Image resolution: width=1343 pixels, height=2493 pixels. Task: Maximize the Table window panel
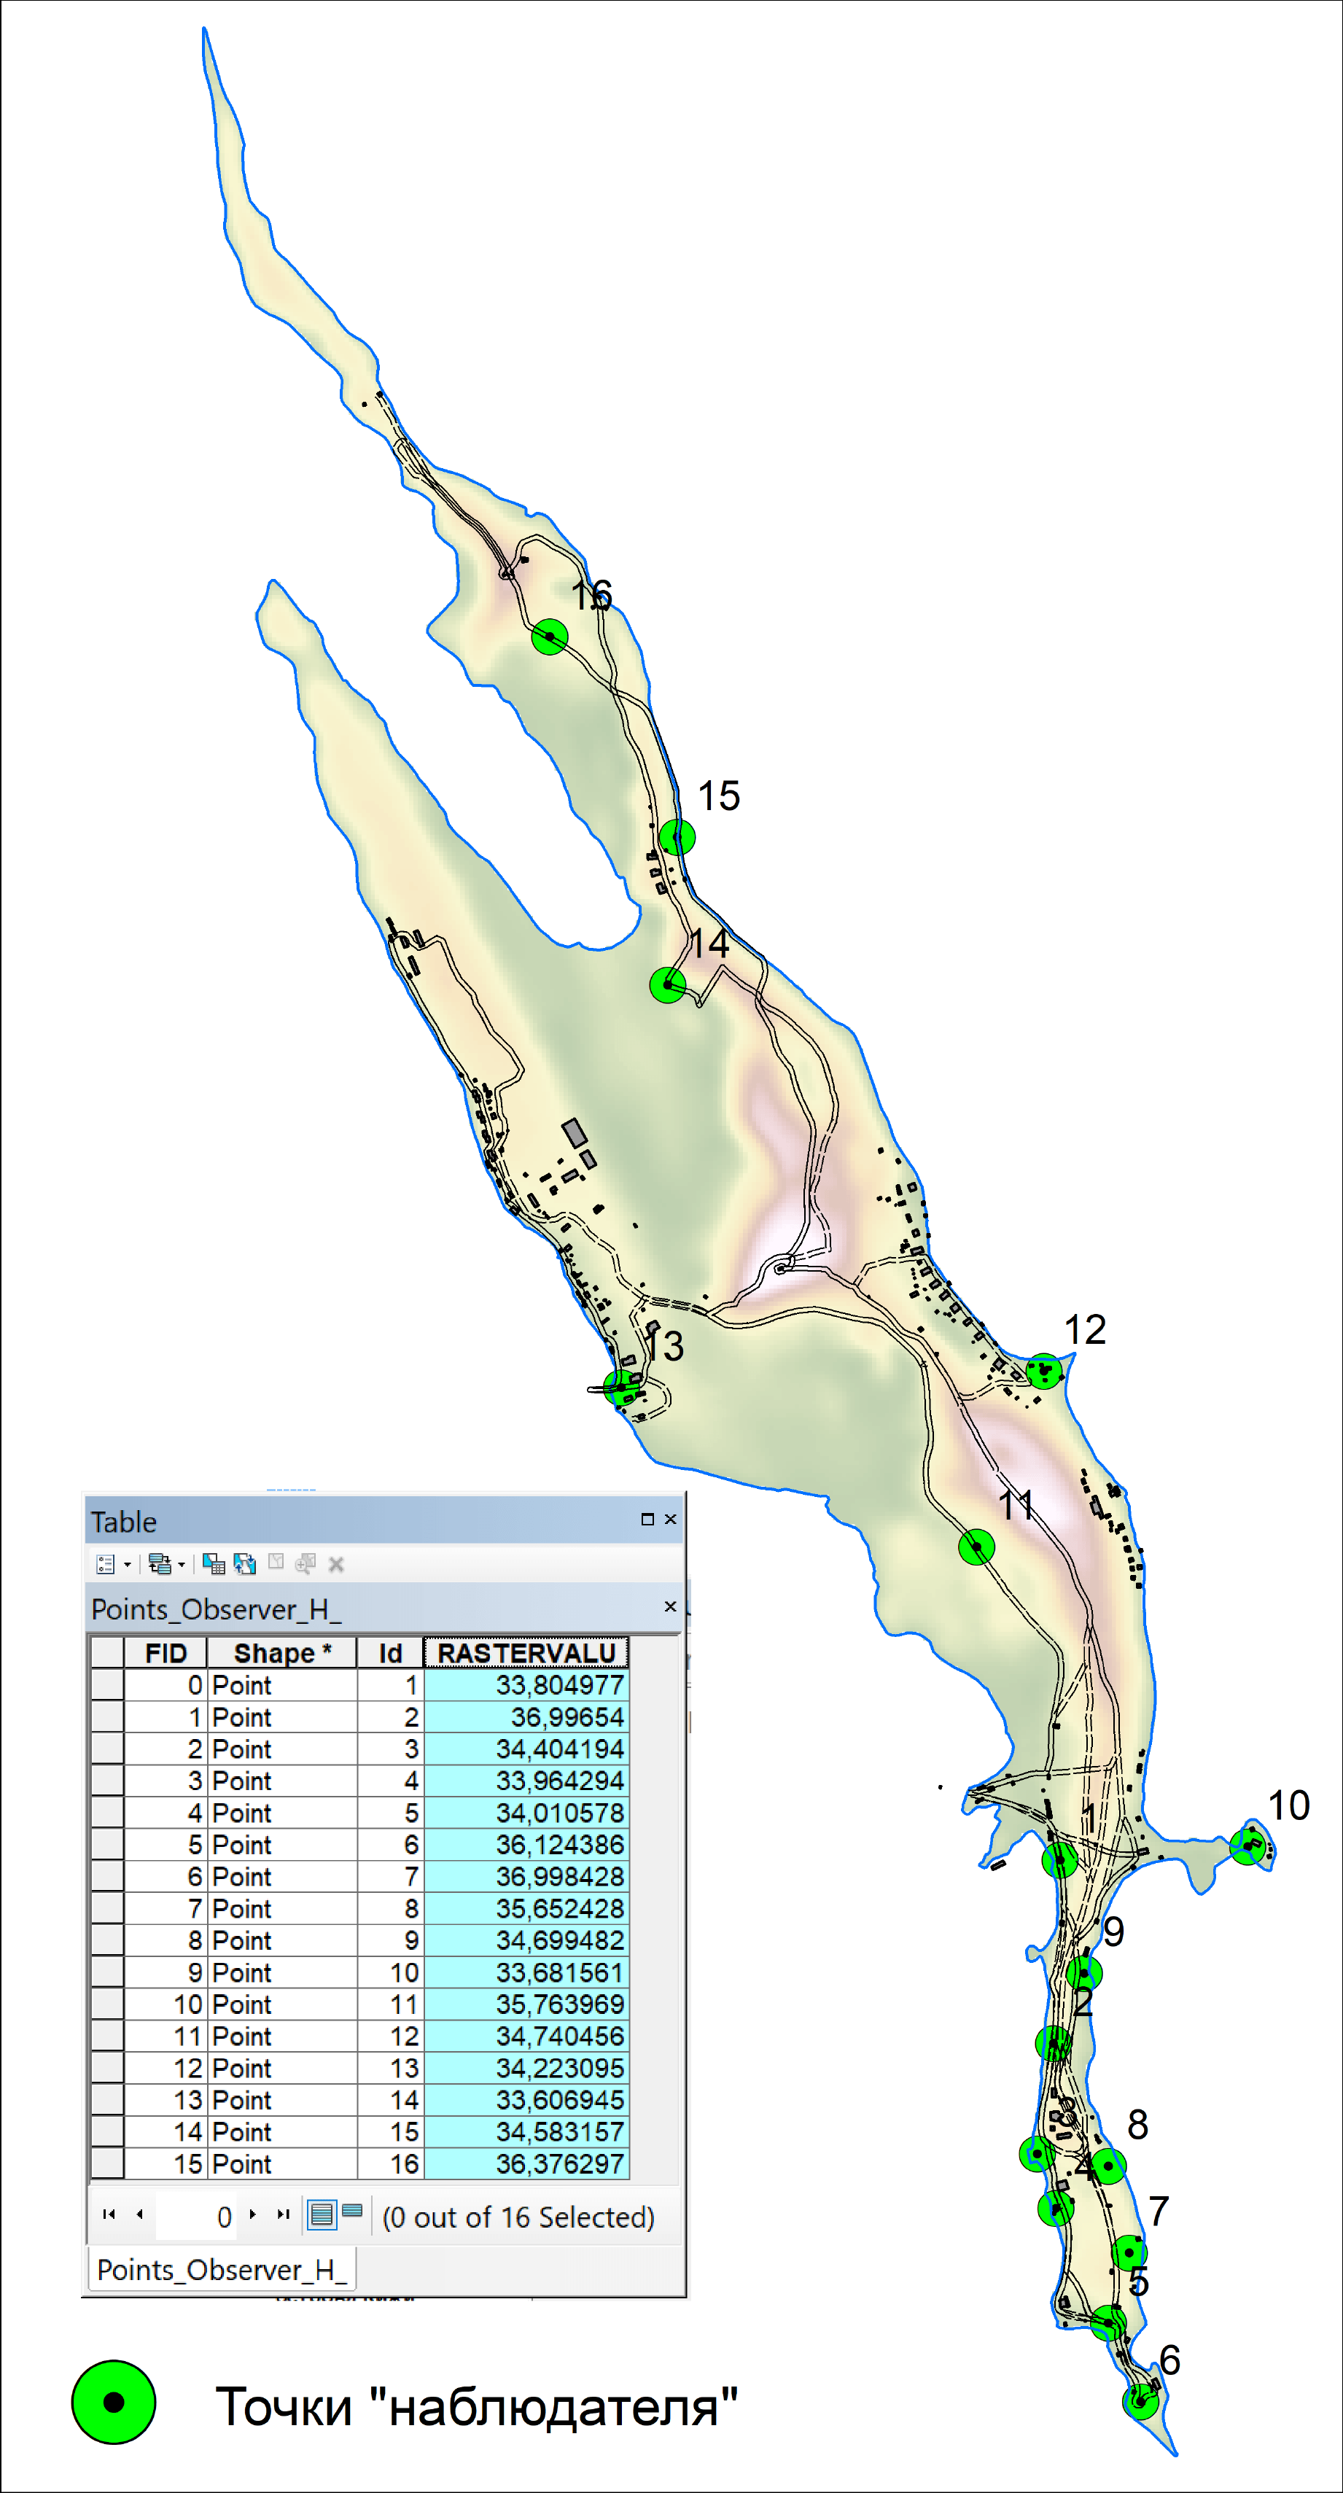coord(647,1520)
